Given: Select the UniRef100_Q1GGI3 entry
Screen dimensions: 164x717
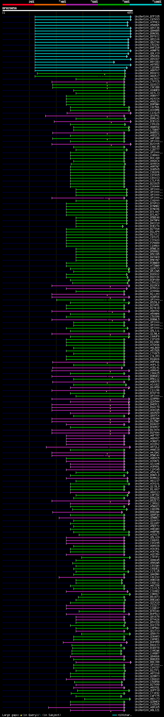Looking at the screenshot, I should (x=147, y=85).
